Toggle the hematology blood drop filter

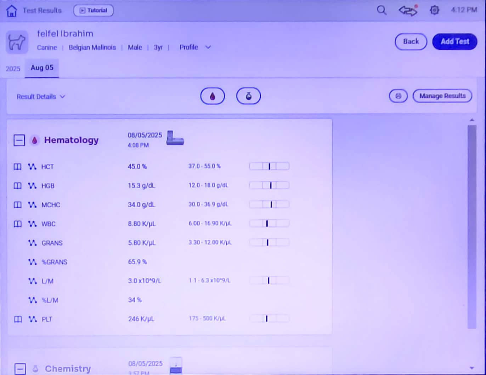[213, 96]
